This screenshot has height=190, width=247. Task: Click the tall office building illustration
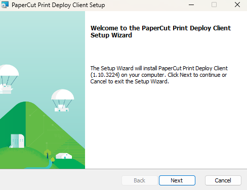pyautogui.click(x=17, y=141)
